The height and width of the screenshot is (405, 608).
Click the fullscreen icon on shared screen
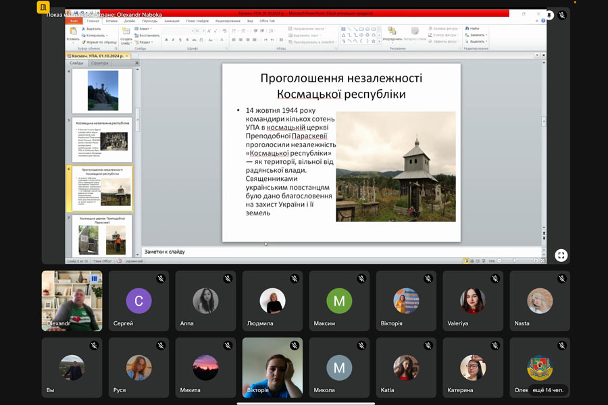tap(561, 255)
